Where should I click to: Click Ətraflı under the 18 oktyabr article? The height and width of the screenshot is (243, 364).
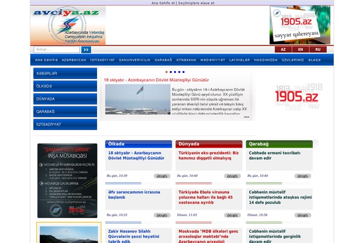[x=162, y=176]
